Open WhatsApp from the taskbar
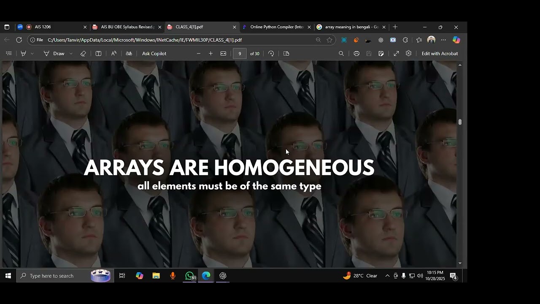This screenshot has width=540, height=304. [x=190, y=276]
